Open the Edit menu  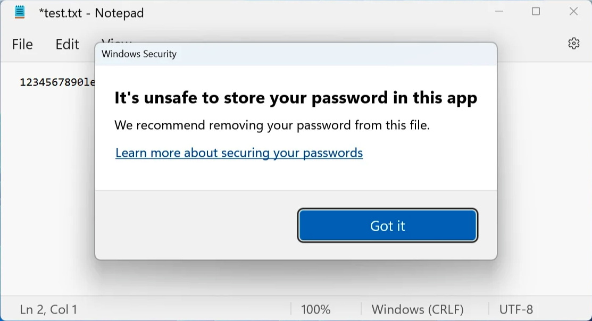67,45
